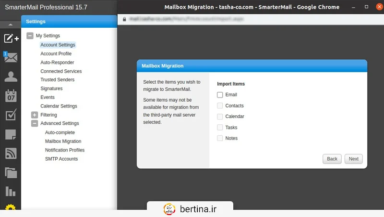
Task: Click the Back button
Action: 332,159
